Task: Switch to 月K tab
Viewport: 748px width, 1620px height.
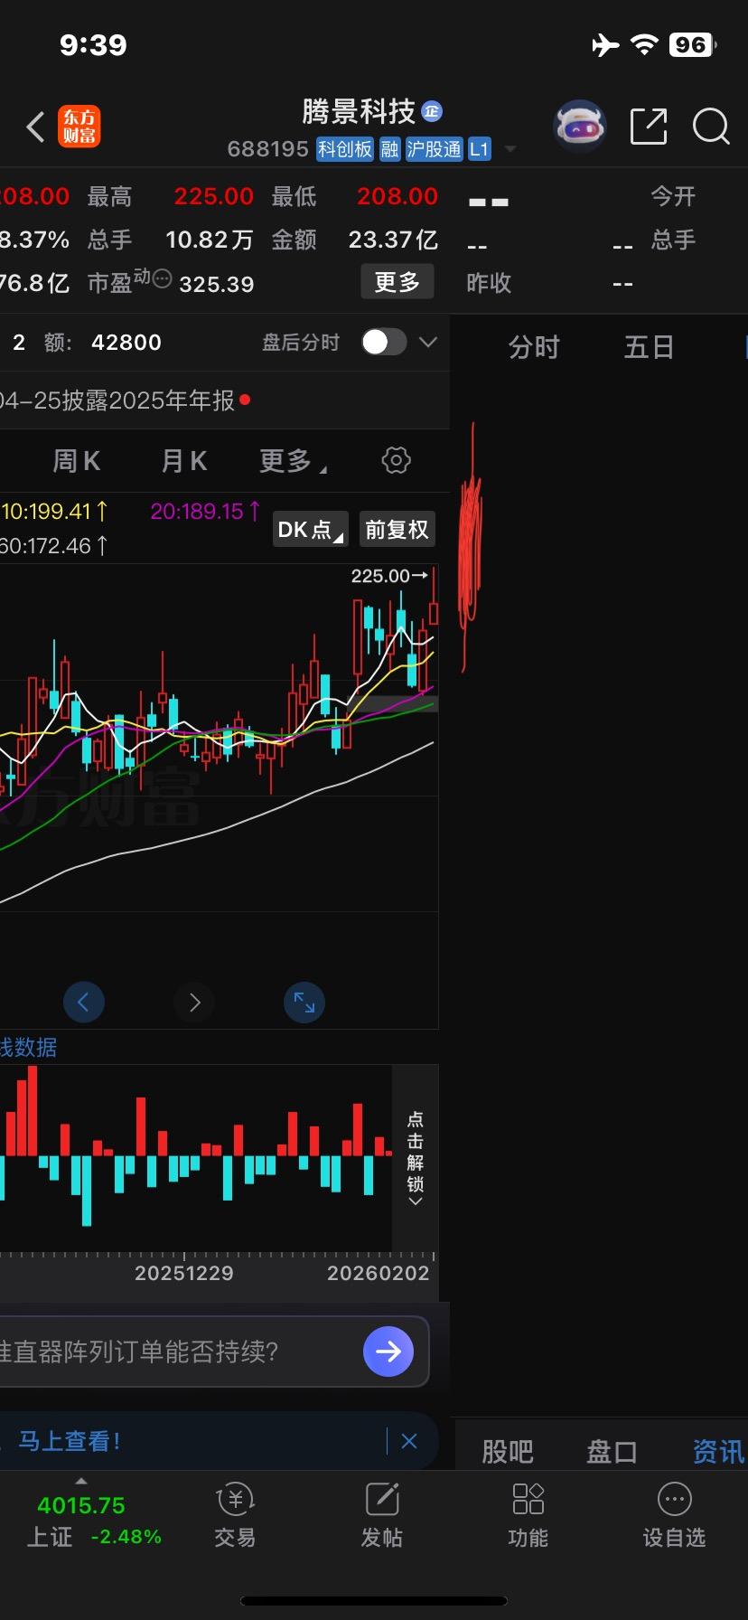Action: click(184, 461)
